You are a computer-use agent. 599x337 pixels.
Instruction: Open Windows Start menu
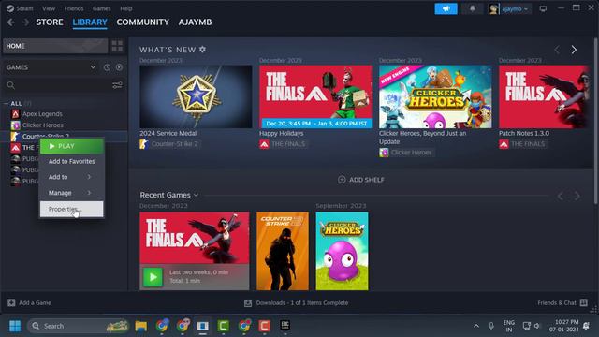pos(15,326)
